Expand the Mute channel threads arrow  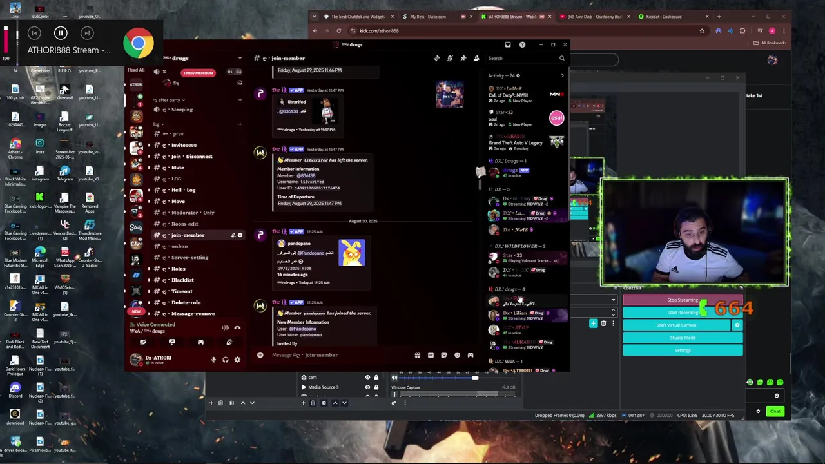click(x=149, y=168)
